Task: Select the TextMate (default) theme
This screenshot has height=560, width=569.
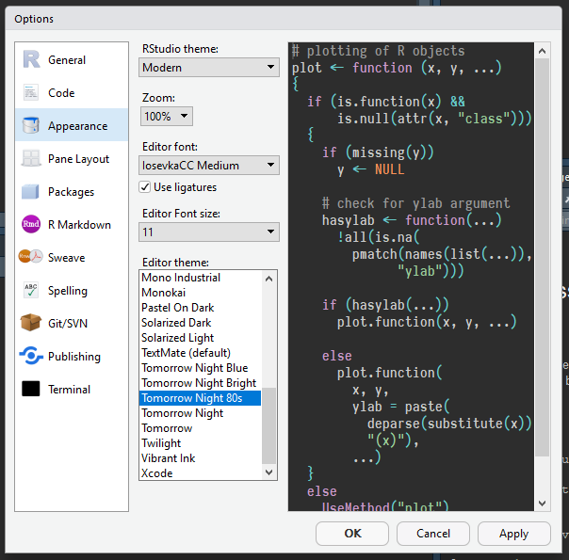Action: click(201, 353)
